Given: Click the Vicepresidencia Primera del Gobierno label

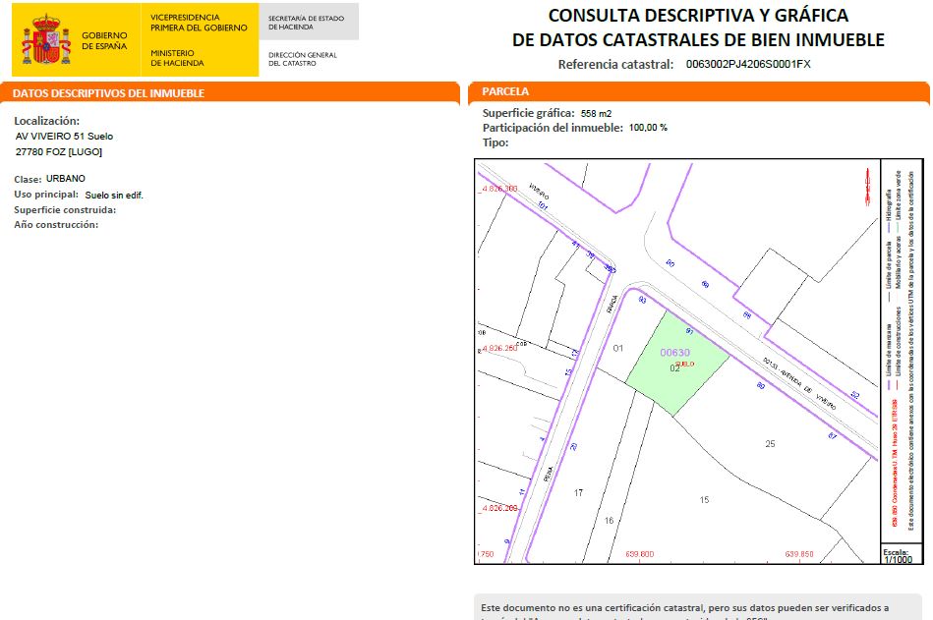Looking at the screenshot, I should [199, 23].
